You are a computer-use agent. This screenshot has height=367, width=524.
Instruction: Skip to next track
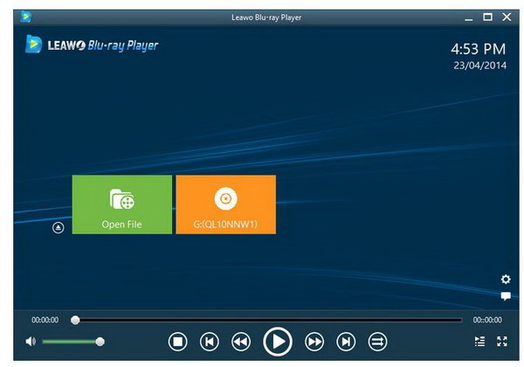pos(346,342)
